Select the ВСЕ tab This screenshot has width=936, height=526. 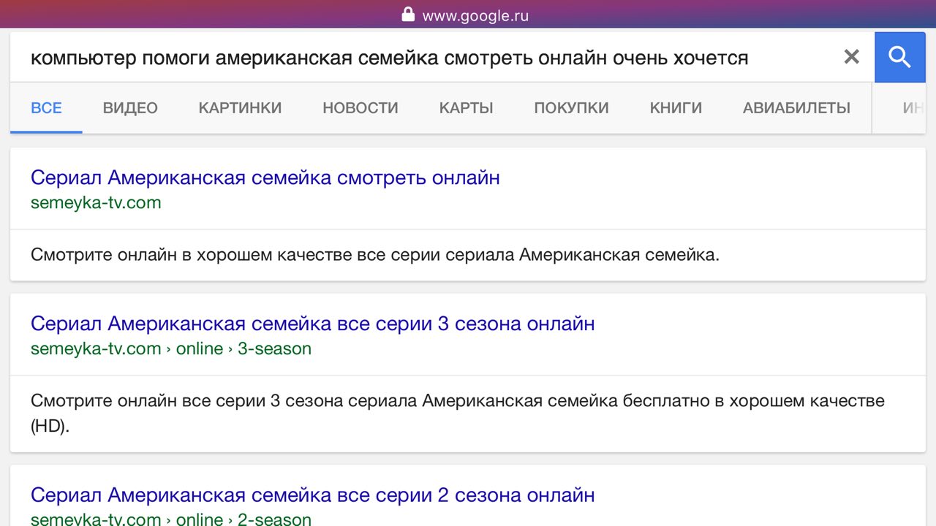[x=46, y=108]
